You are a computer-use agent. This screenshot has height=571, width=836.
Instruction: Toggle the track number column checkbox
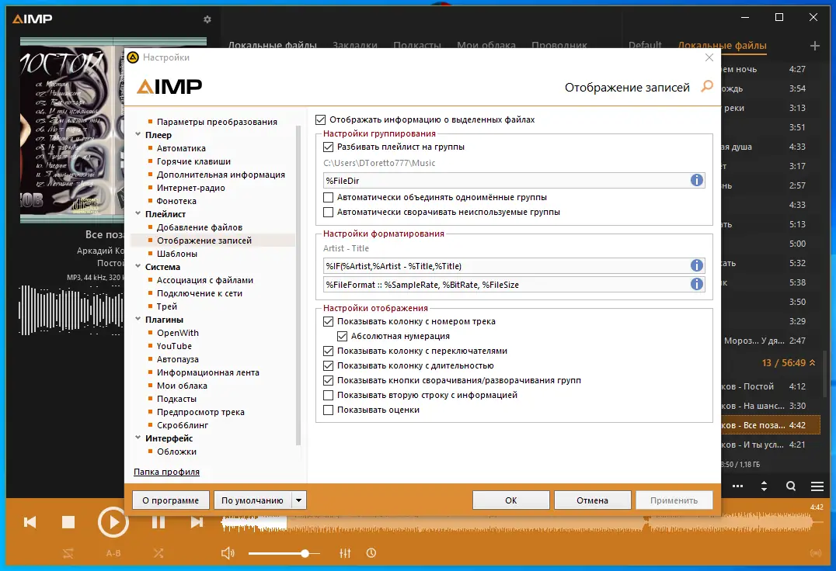pos(329,321)
